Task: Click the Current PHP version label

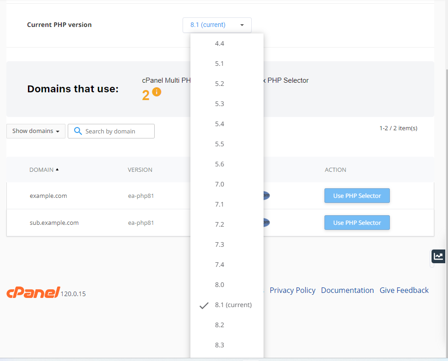Action: 59,25
